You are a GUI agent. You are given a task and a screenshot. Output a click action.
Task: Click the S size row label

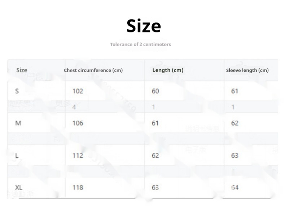(17, 91)
